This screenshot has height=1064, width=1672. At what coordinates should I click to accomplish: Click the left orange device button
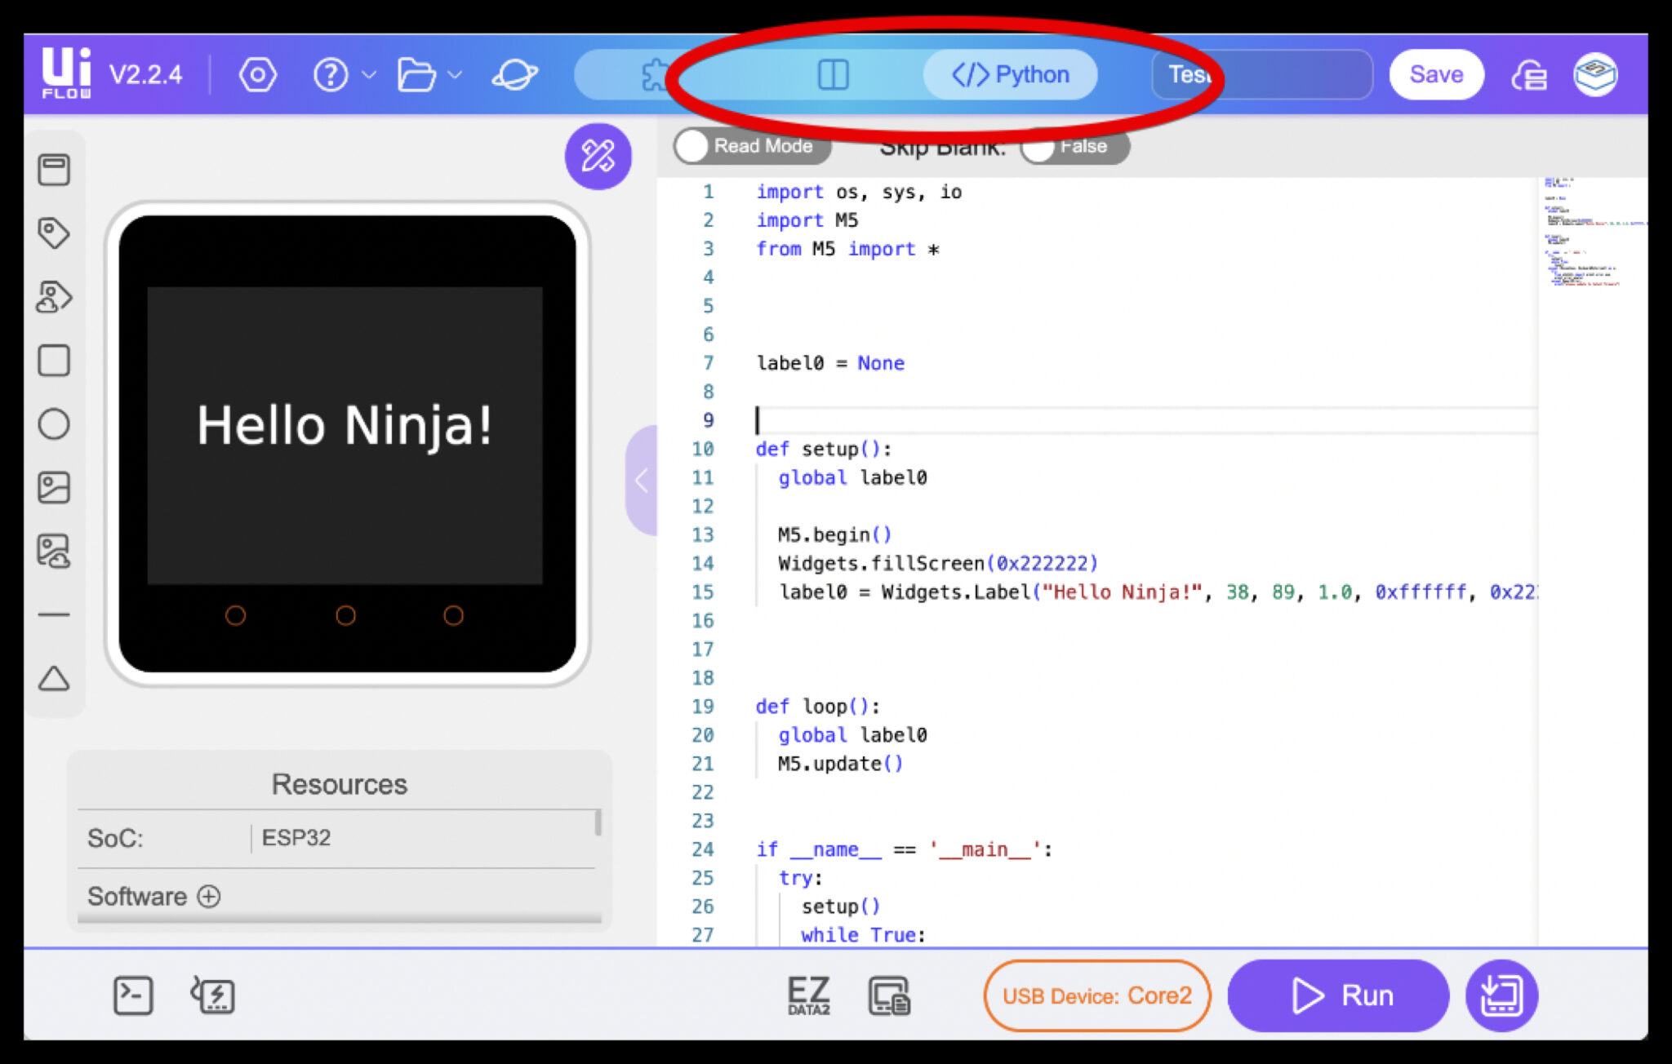pyautogui.click(x=235, y=615)
